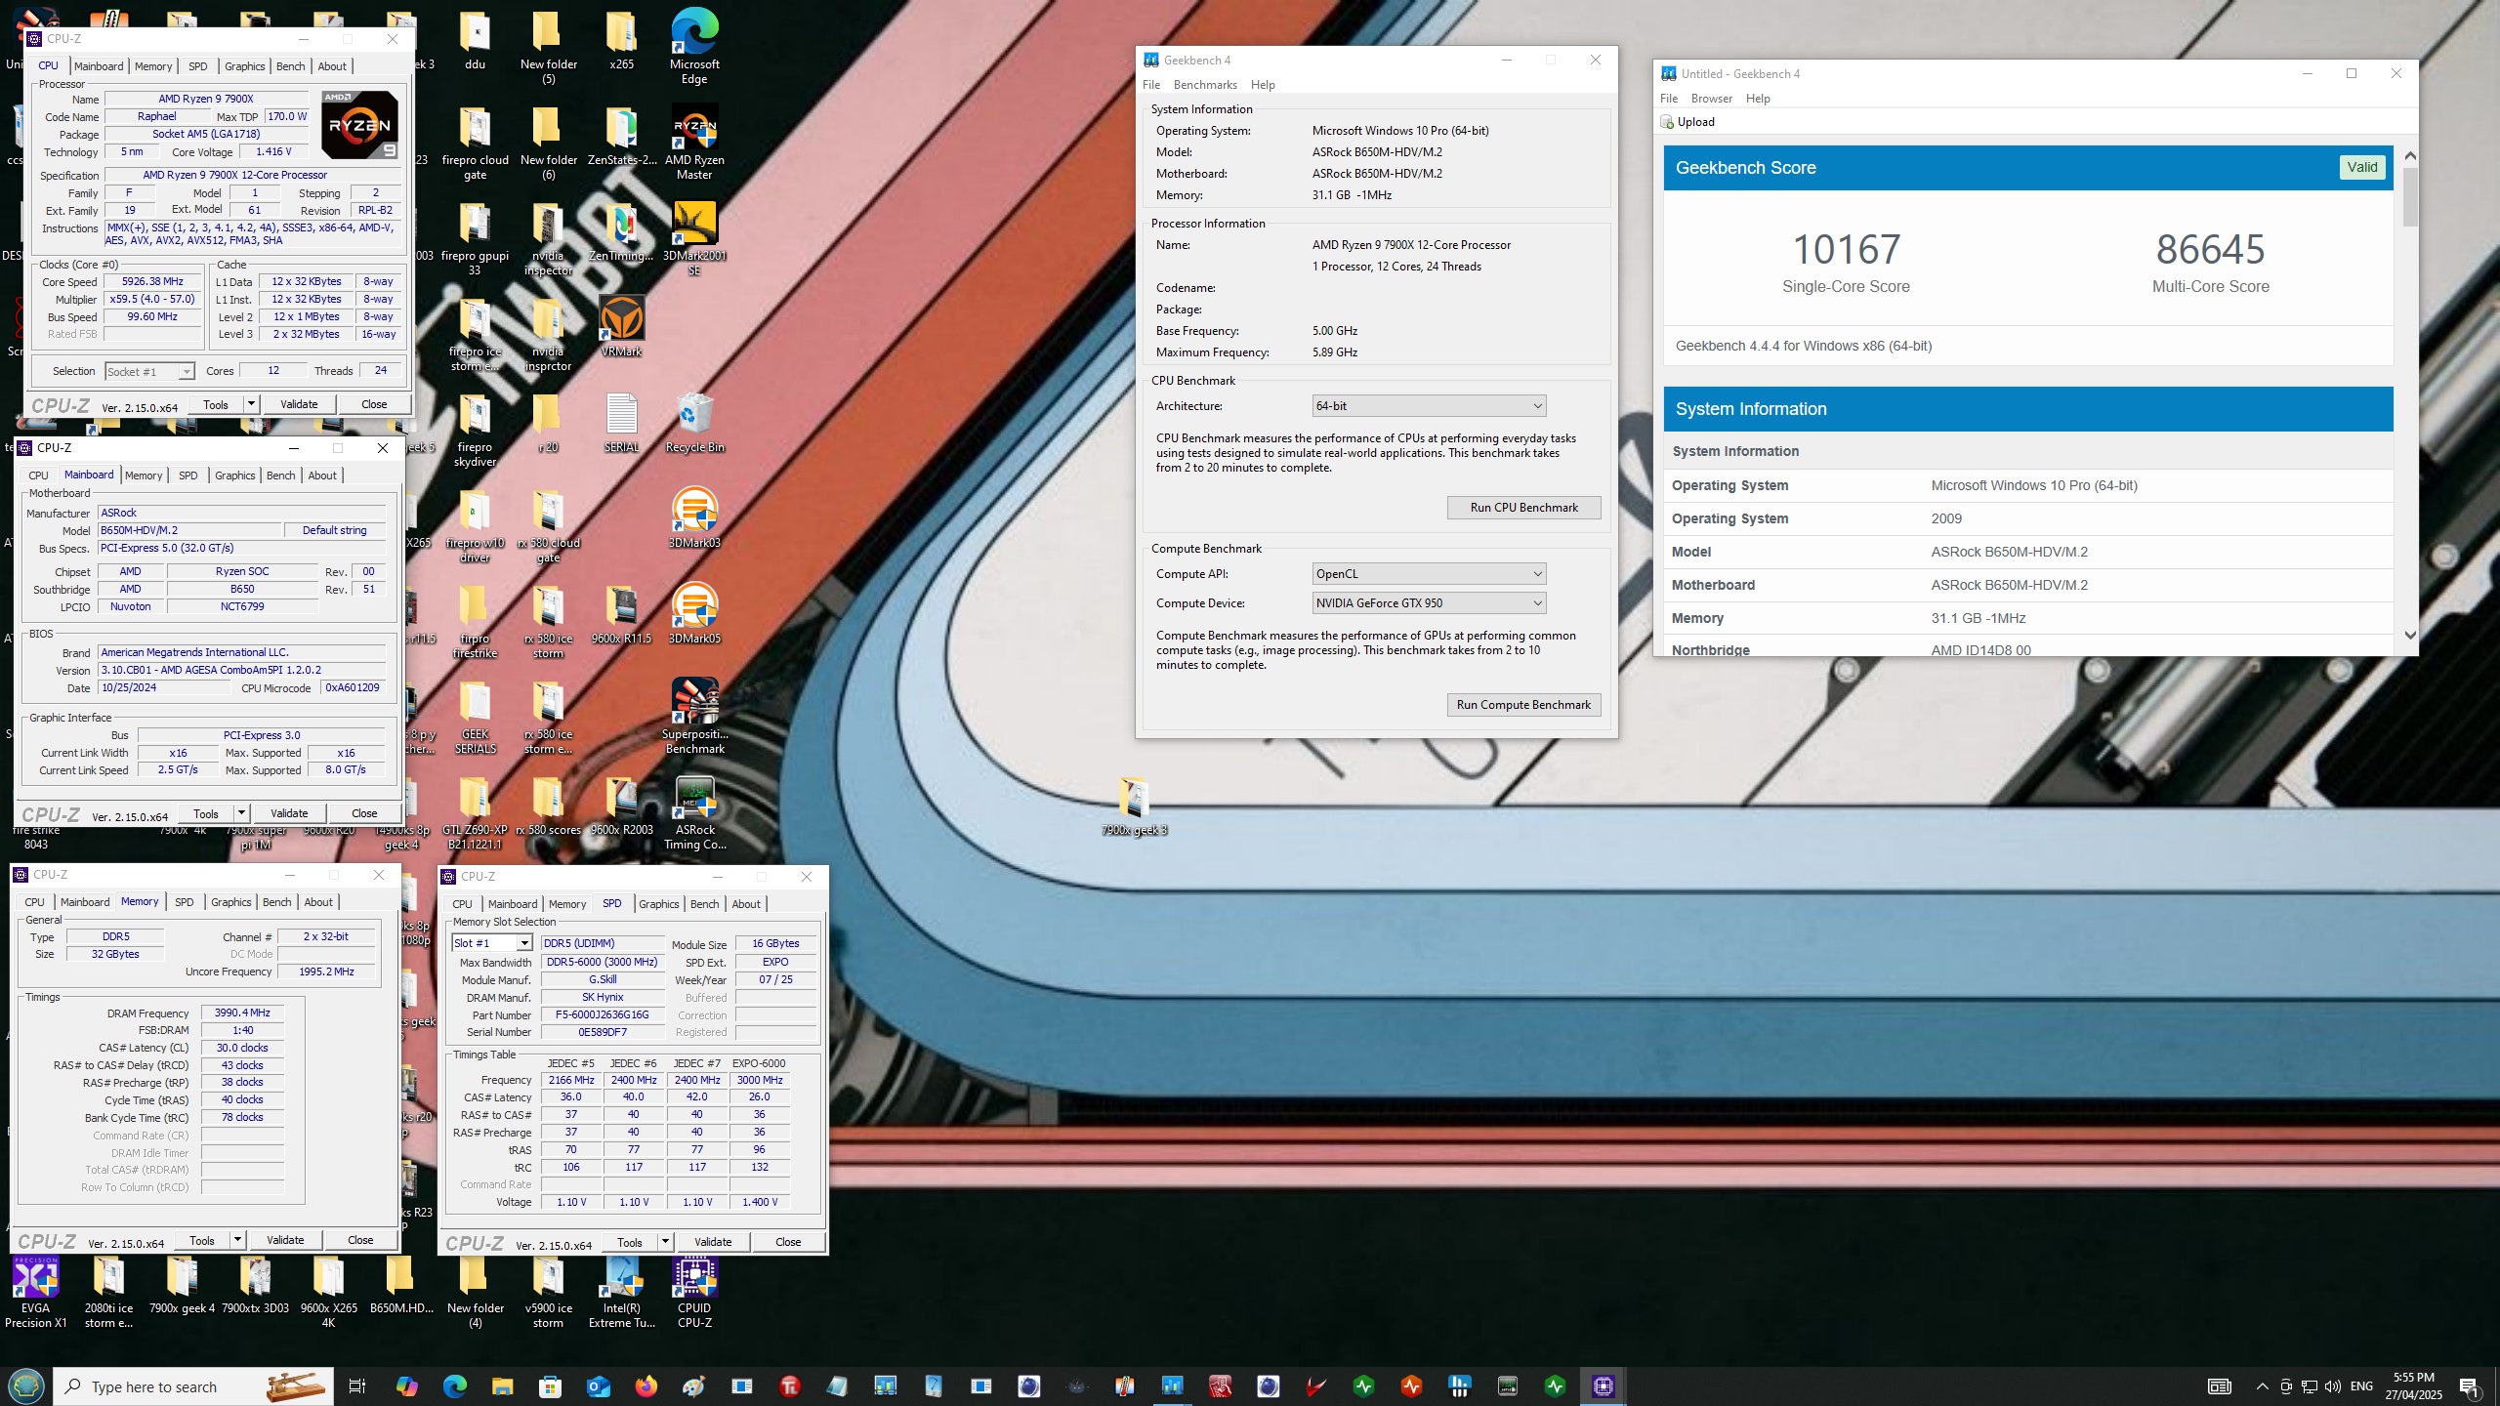The height and width of the screenshot is (1406, 2500).
Task: Open 3DMark2001 SE desktop icon
Action: (x=694, y=238)
